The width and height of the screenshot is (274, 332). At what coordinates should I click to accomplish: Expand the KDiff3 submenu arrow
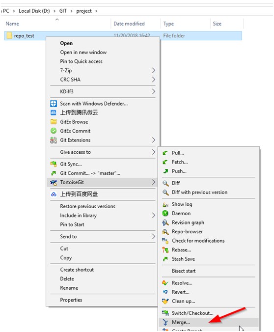(x=154, y=91)
